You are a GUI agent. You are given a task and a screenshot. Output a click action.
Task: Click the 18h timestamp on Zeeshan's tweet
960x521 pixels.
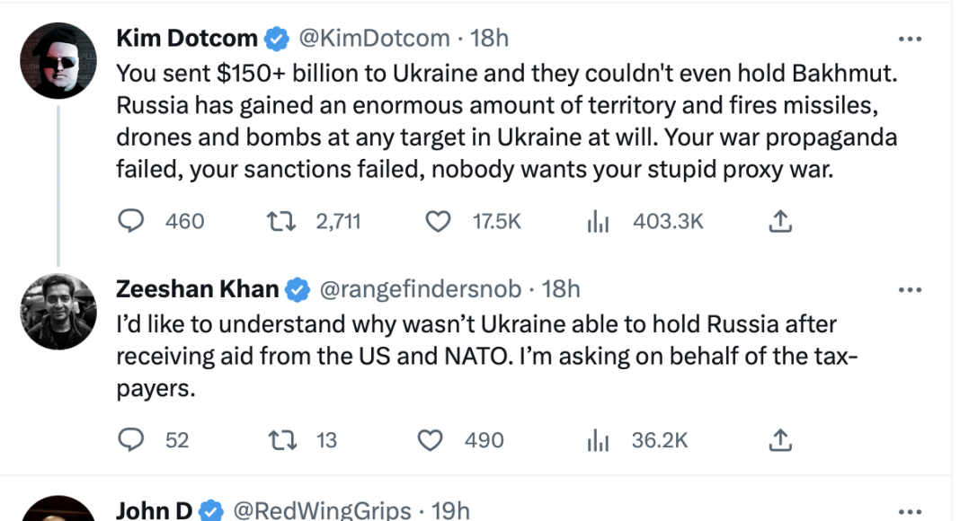[562, 288]
